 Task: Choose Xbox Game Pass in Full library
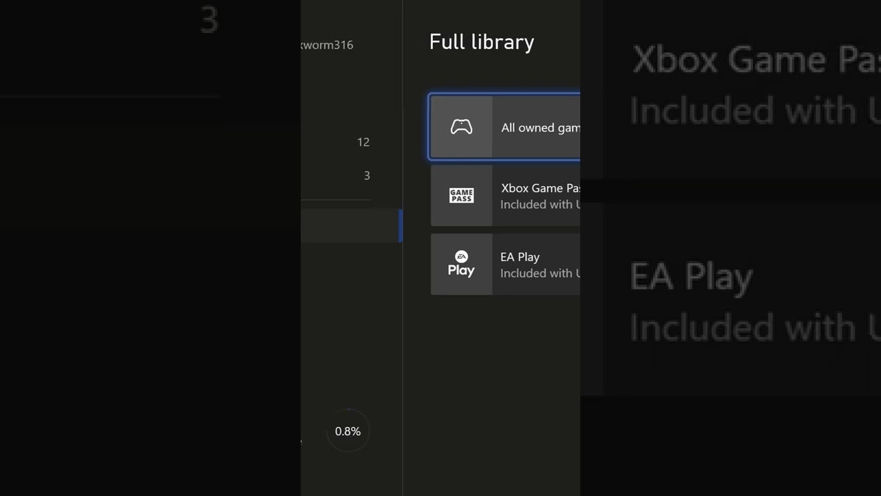point(505,196)
